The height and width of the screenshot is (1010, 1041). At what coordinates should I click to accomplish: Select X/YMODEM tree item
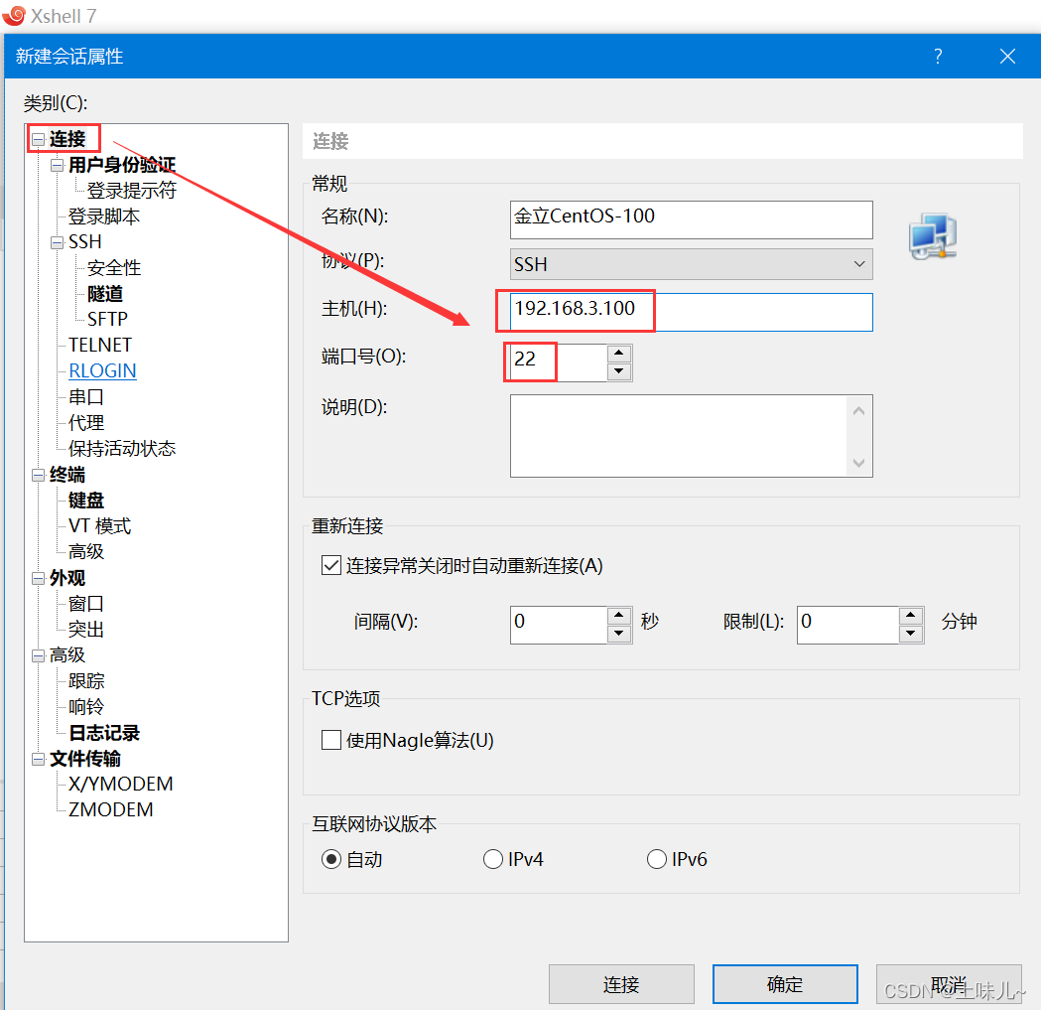(121, 785)
